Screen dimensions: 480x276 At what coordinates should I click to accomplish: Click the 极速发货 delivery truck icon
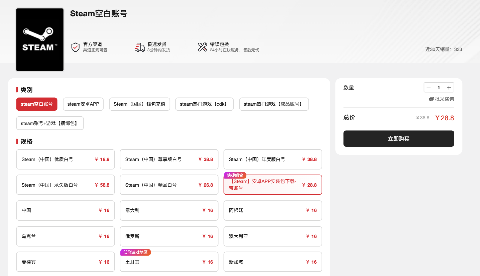click(140, 47)
